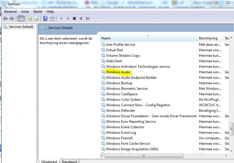Click the Back arrow in toolbar
The image size is (234, 163).
pos(5,19)
